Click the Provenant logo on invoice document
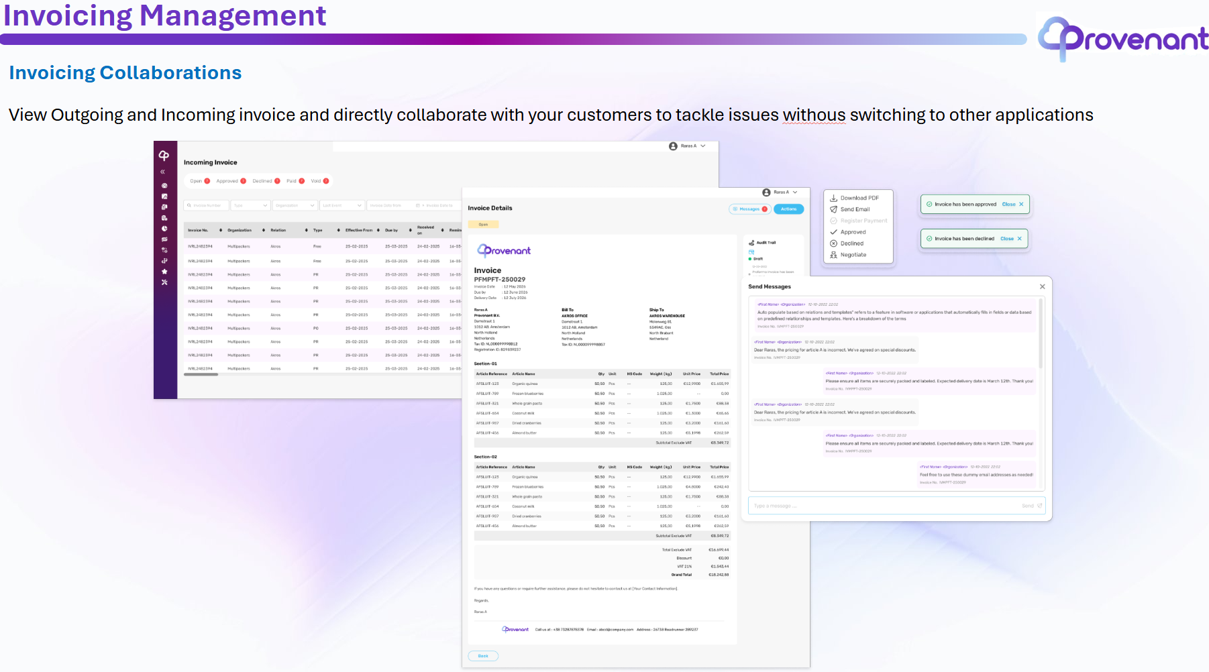1209x672 pixels. point(504,251)
